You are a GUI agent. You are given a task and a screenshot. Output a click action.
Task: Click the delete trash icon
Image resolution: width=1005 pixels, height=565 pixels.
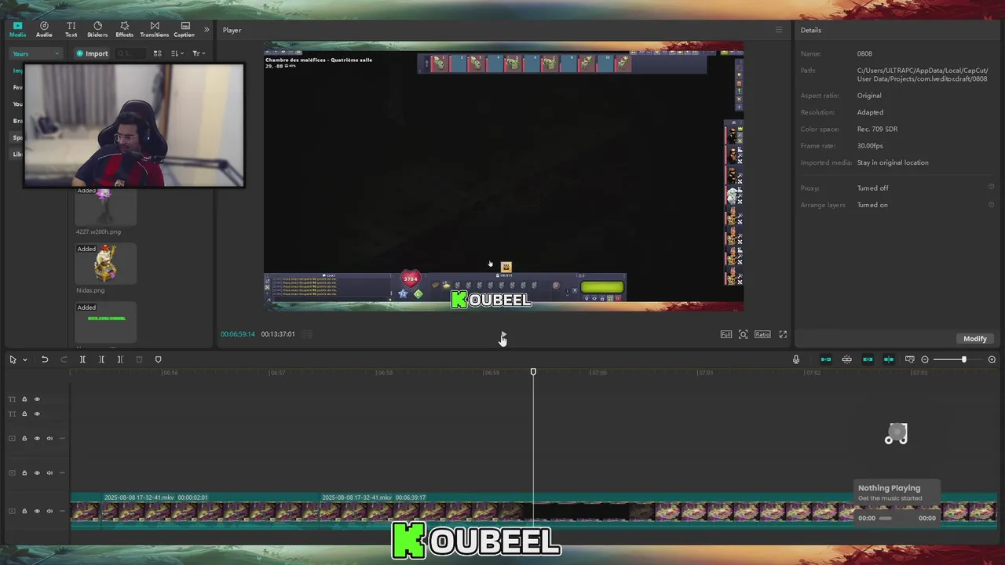point(139,359)
